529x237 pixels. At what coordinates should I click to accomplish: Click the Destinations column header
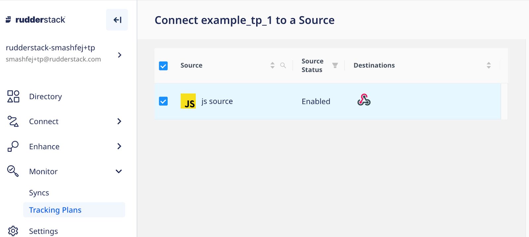[x=374, y=65]
